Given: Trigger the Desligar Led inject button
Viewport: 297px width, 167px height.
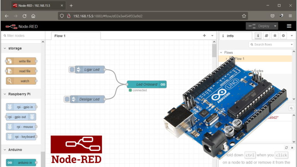Looking at the screenshot, I should pyautogui.click(x=67, y=99).
